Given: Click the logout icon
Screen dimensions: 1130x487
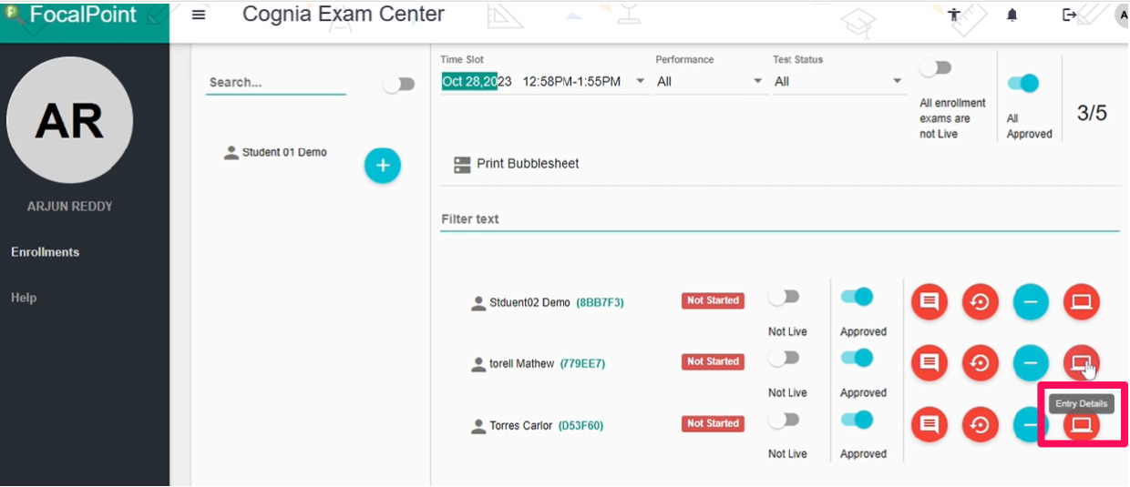Looking at the screenshot, I should pos(1070,15).
